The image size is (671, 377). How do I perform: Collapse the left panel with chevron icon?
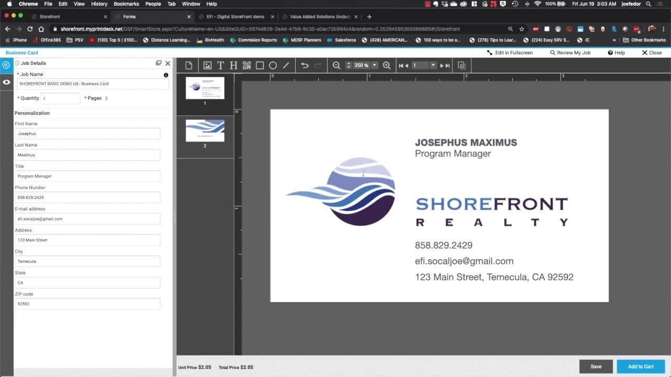pyautogui.click(x=6, y=65)
